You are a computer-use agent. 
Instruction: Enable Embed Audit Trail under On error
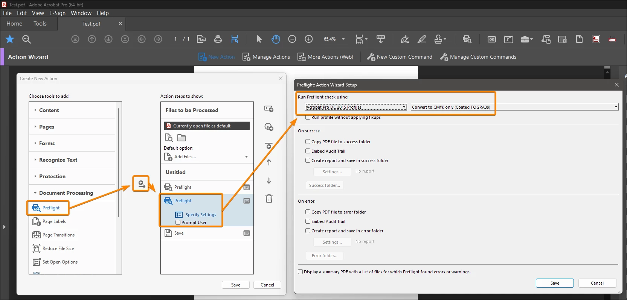pos(308,221)
